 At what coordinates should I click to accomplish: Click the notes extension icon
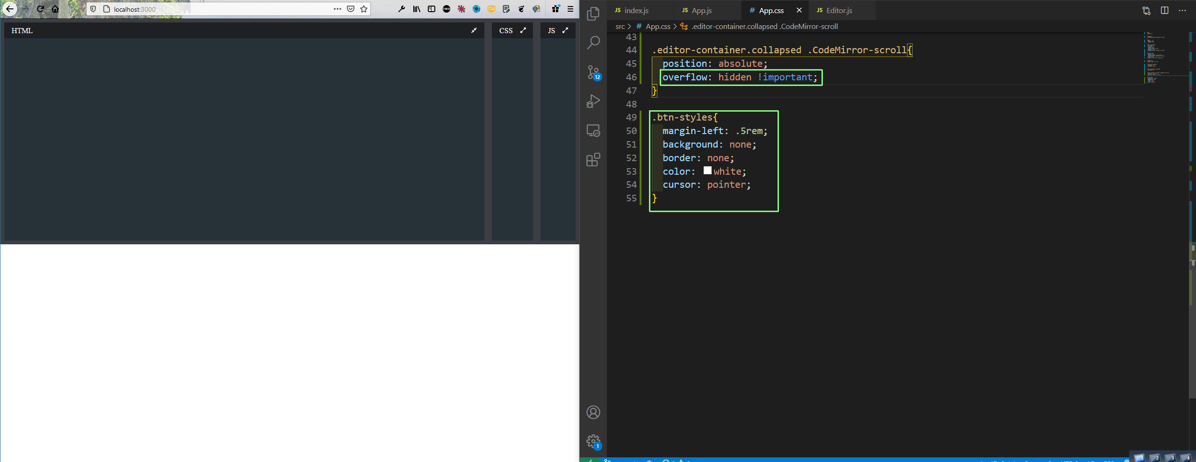[x=506, y=9]
